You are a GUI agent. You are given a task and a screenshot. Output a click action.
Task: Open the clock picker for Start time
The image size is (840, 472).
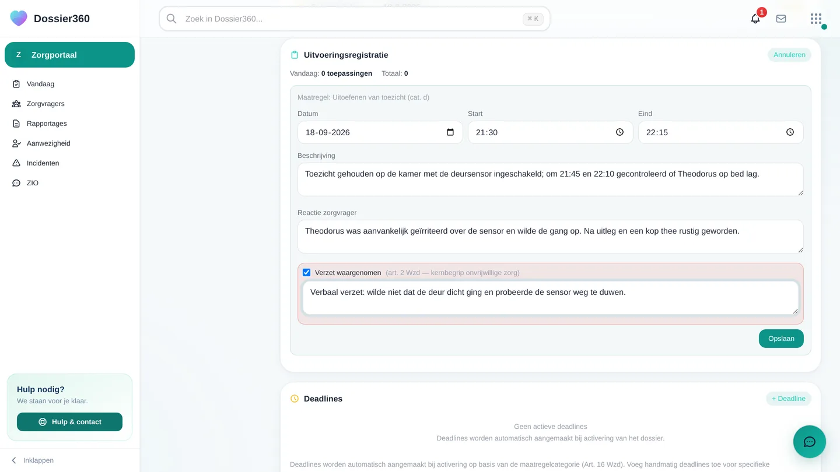coord(619,132)
